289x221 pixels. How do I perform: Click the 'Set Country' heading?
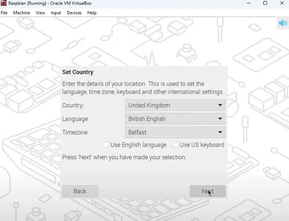(x=78, y=72)
